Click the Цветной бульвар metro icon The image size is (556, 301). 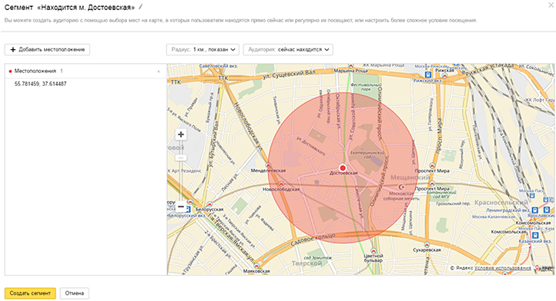click(x=373, y=251)
